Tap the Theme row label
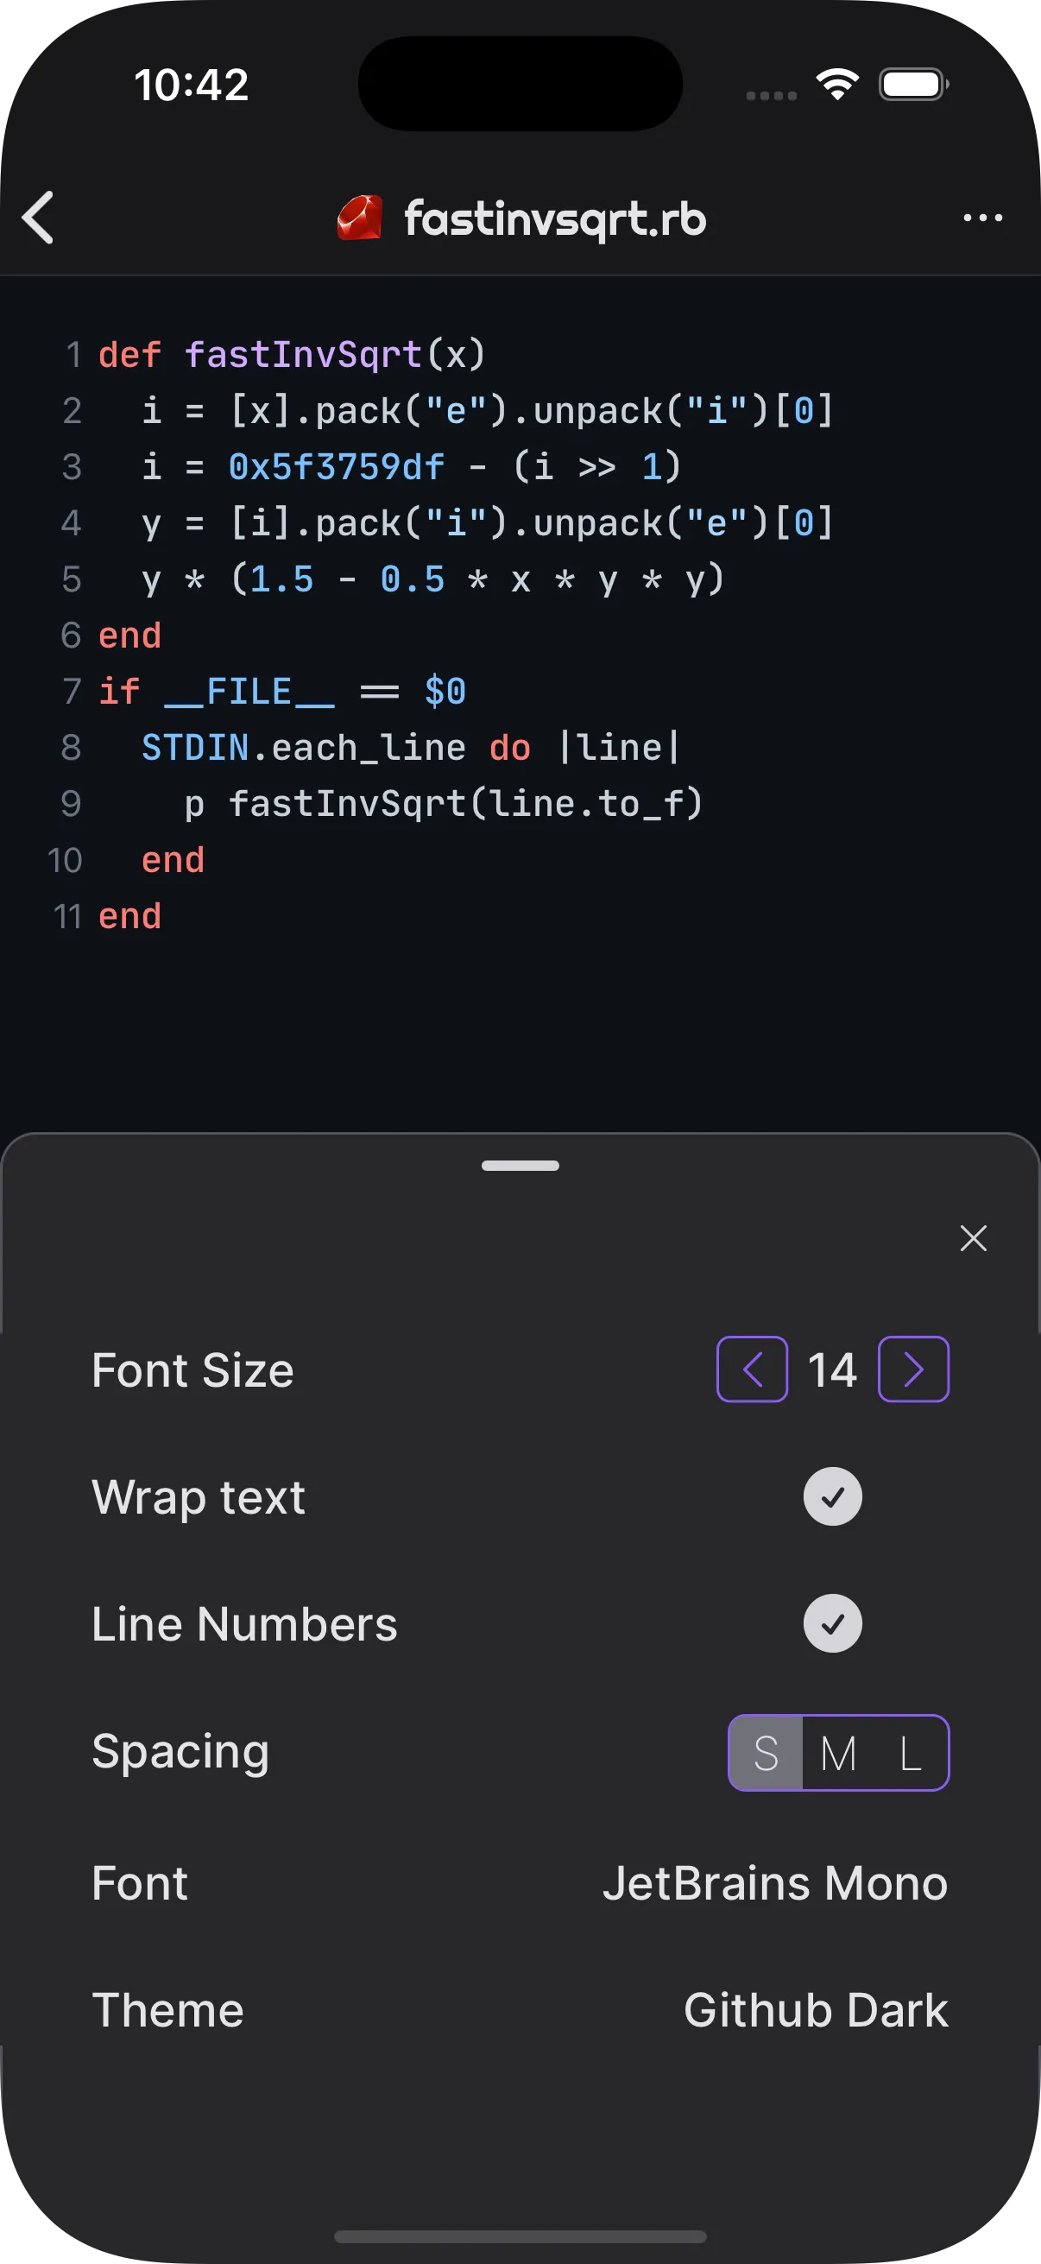The height and width of the screenshot is (2264, 1041). pos(167,2010)
